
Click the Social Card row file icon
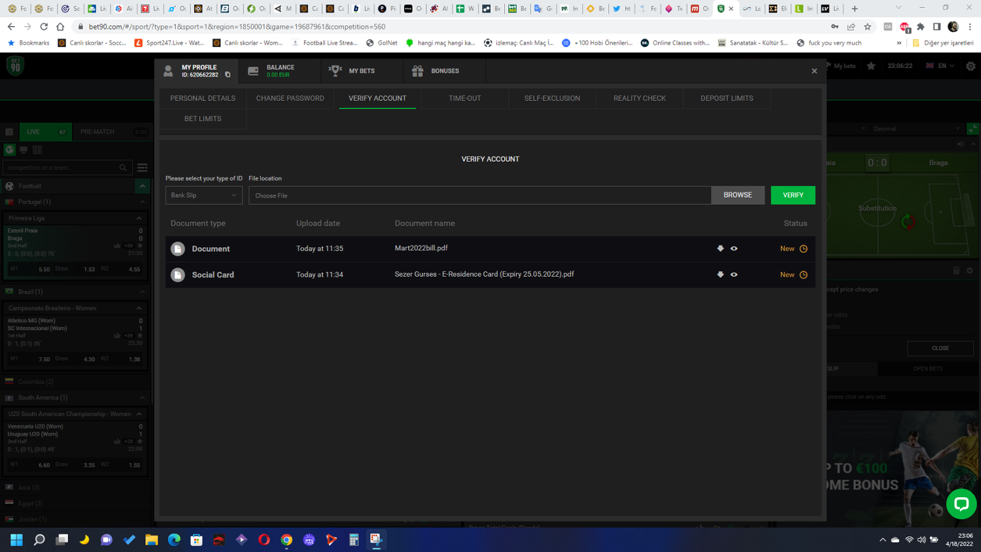(x=178, y=275)
